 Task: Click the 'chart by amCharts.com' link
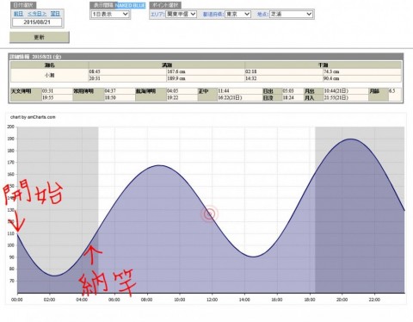[x=33, y=117]
